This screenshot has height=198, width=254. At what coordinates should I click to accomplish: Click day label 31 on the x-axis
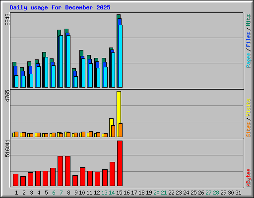pyautogui.click(x=238, y=193)
